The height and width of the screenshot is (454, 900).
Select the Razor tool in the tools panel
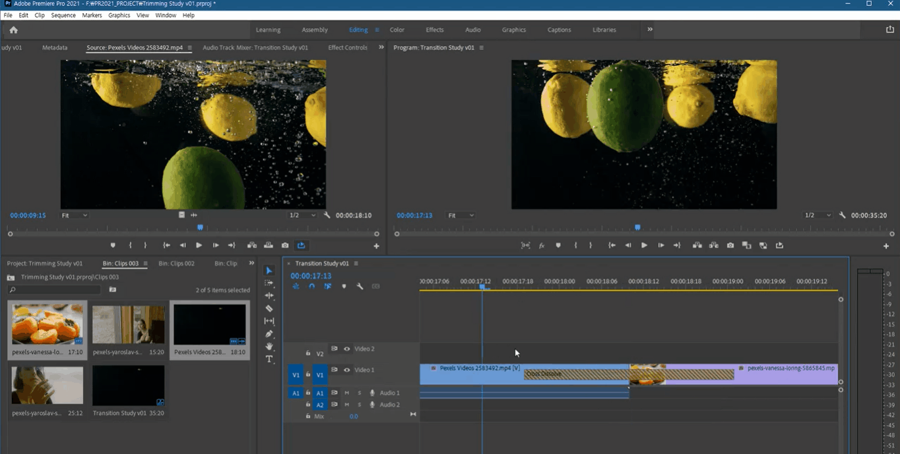point(269,308)
